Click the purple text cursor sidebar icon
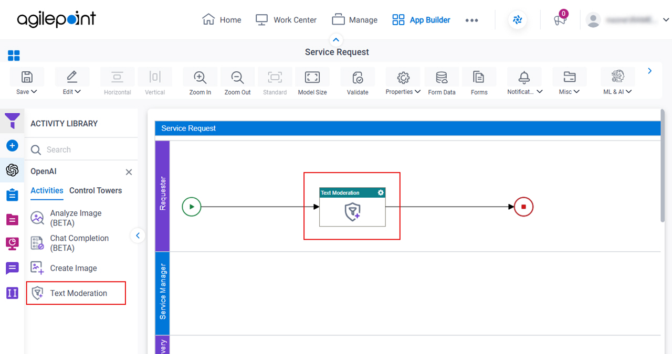This screenshot has height=354, width=672. click(13, 293)
